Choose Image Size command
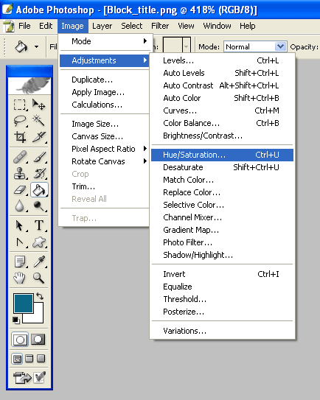Screen dimensions: 320x400 coord(104,124)
